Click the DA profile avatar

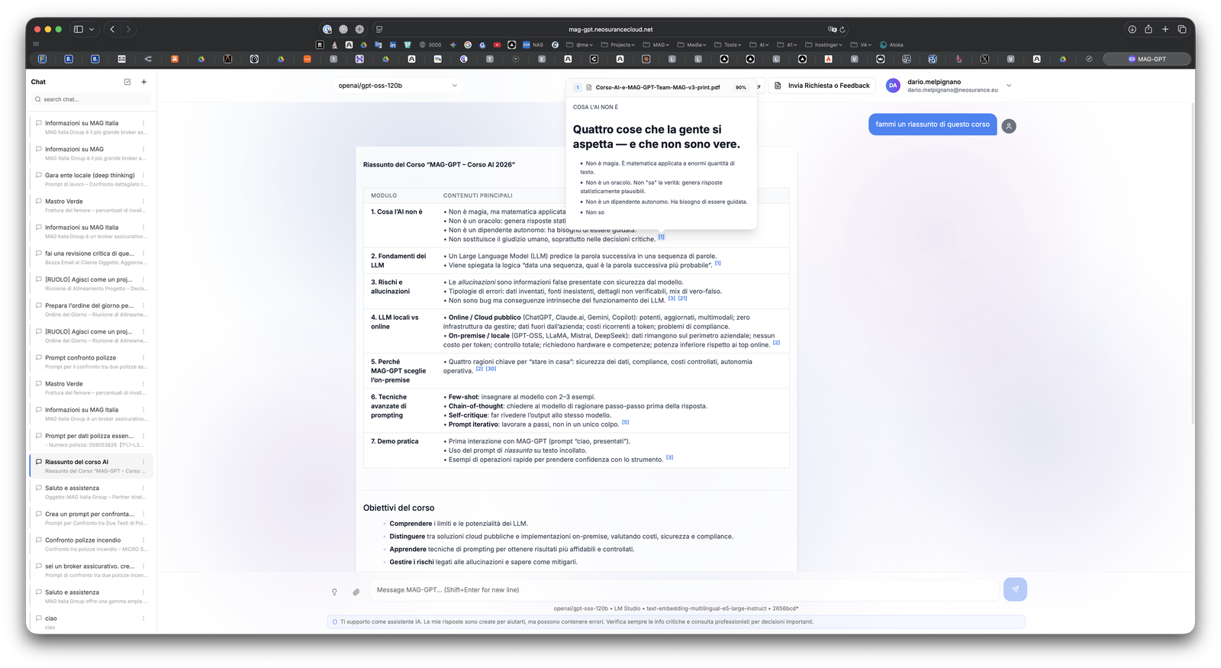click(x=893, y=86)
